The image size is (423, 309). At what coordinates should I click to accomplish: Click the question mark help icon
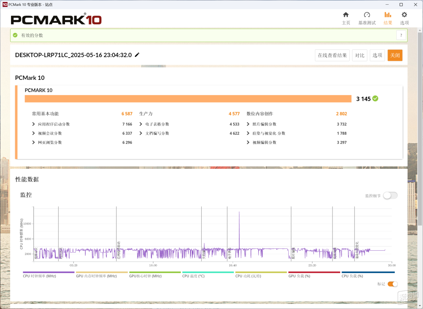click(x=401, y=35)
